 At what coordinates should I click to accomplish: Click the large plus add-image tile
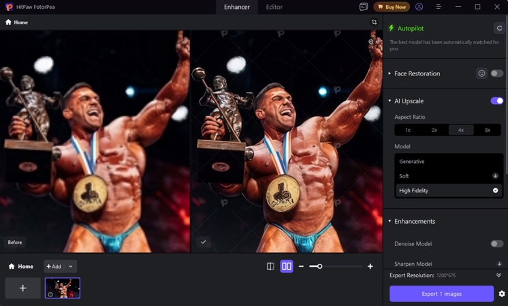click(22, 288)
